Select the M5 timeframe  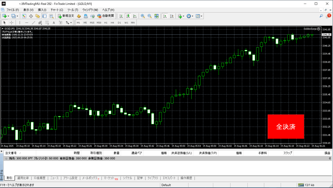(x=85, y=23)
